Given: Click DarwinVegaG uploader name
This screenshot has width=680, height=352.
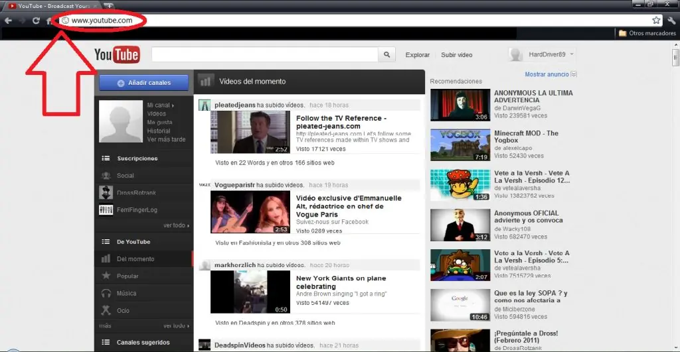Looking at the screenshot, I should tap(521, 108).
